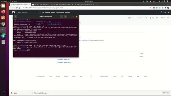This screenshot has width=171, height=96.
Task: Open Chrome home page button
Action: [x=20, y=8]
